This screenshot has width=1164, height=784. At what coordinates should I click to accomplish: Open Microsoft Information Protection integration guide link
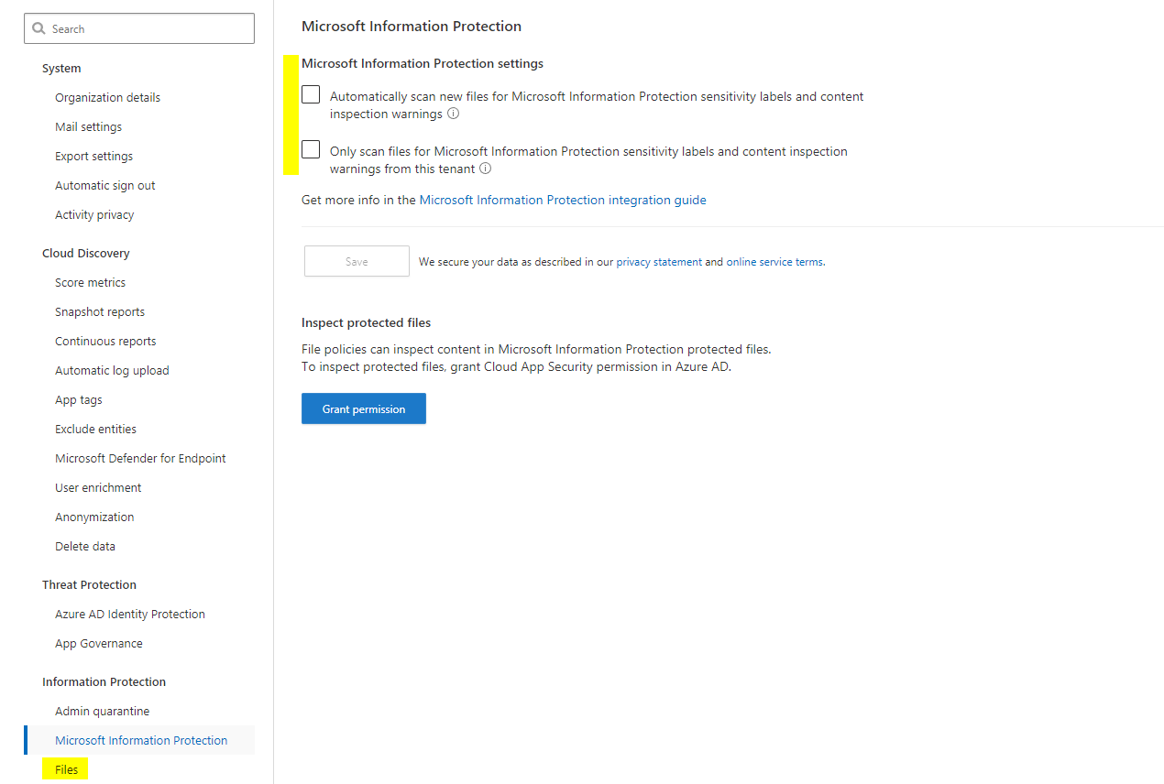tap(563, 200)
